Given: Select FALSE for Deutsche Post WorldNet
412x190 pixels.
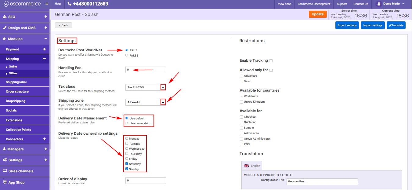Looking at the screenshot, I should [127, 55].
